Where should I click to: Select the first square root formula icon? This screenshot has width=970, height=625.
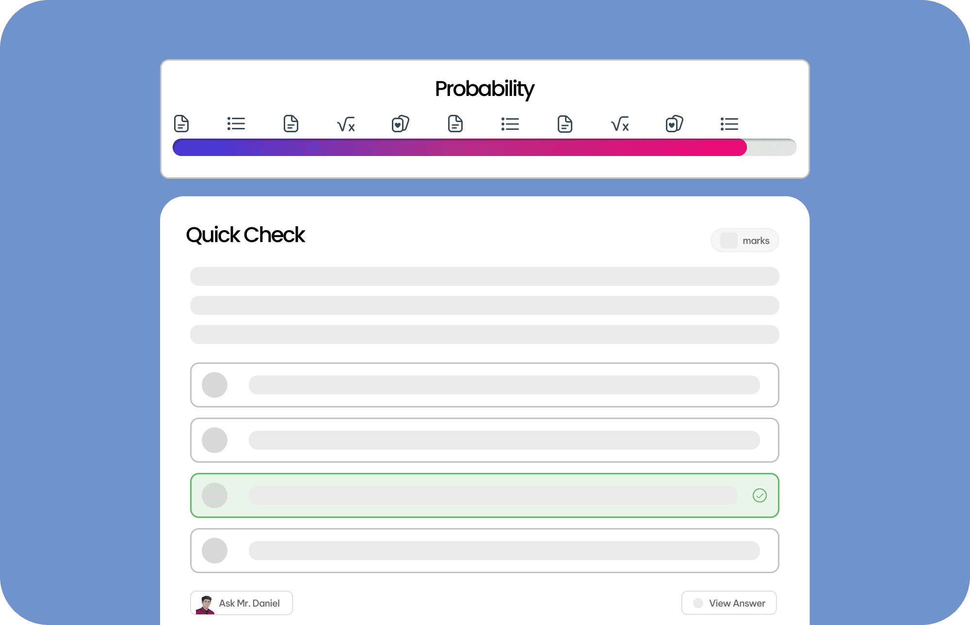pyautogui.click(x=346, y=125)
